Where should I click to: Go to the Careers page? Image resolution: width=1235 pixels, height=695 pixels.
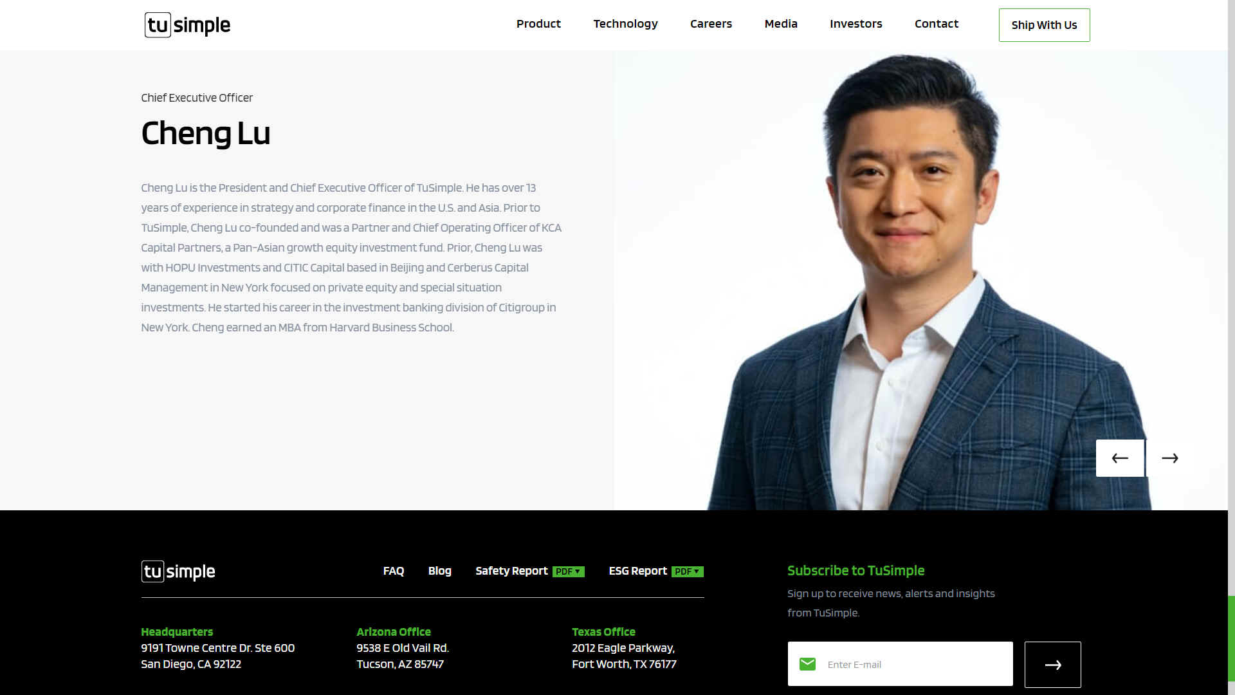pos(711,24)
